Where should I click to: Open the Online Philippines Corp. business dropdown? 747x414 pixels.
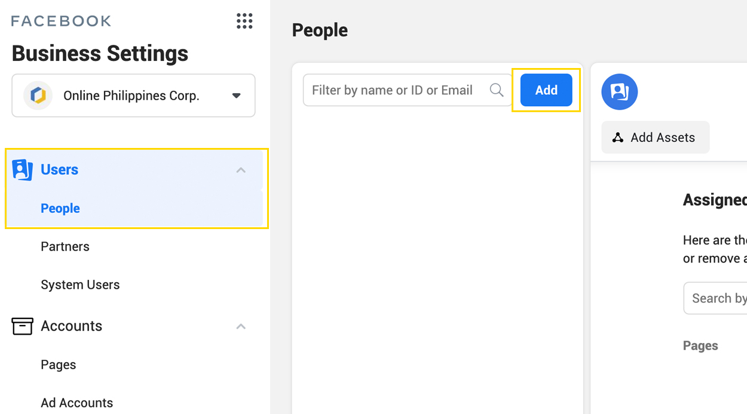(134, 95)
